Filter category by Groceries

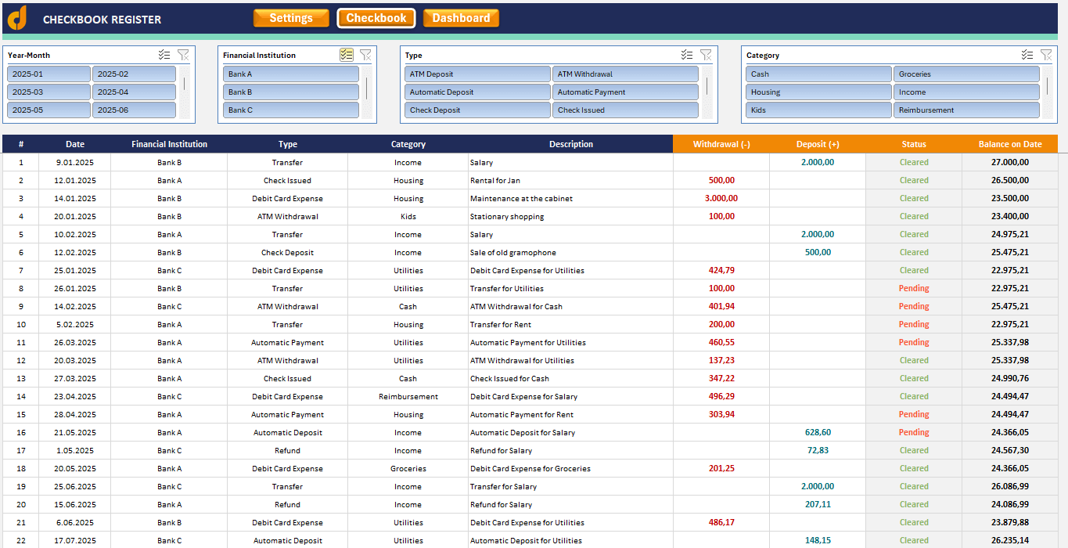[x=966, y=74]
